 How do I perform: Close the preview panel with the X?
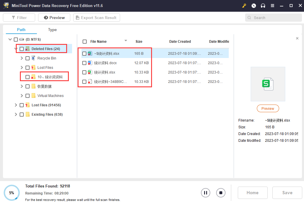[x=297, y=38]
